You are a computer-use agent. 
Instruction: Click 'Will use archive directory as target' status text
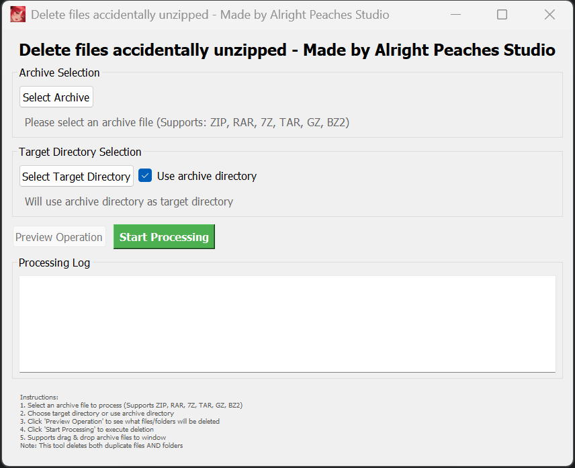tap(129, 201)
